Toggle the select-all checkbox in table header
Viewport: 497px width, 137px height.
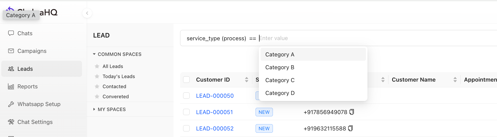186,80
